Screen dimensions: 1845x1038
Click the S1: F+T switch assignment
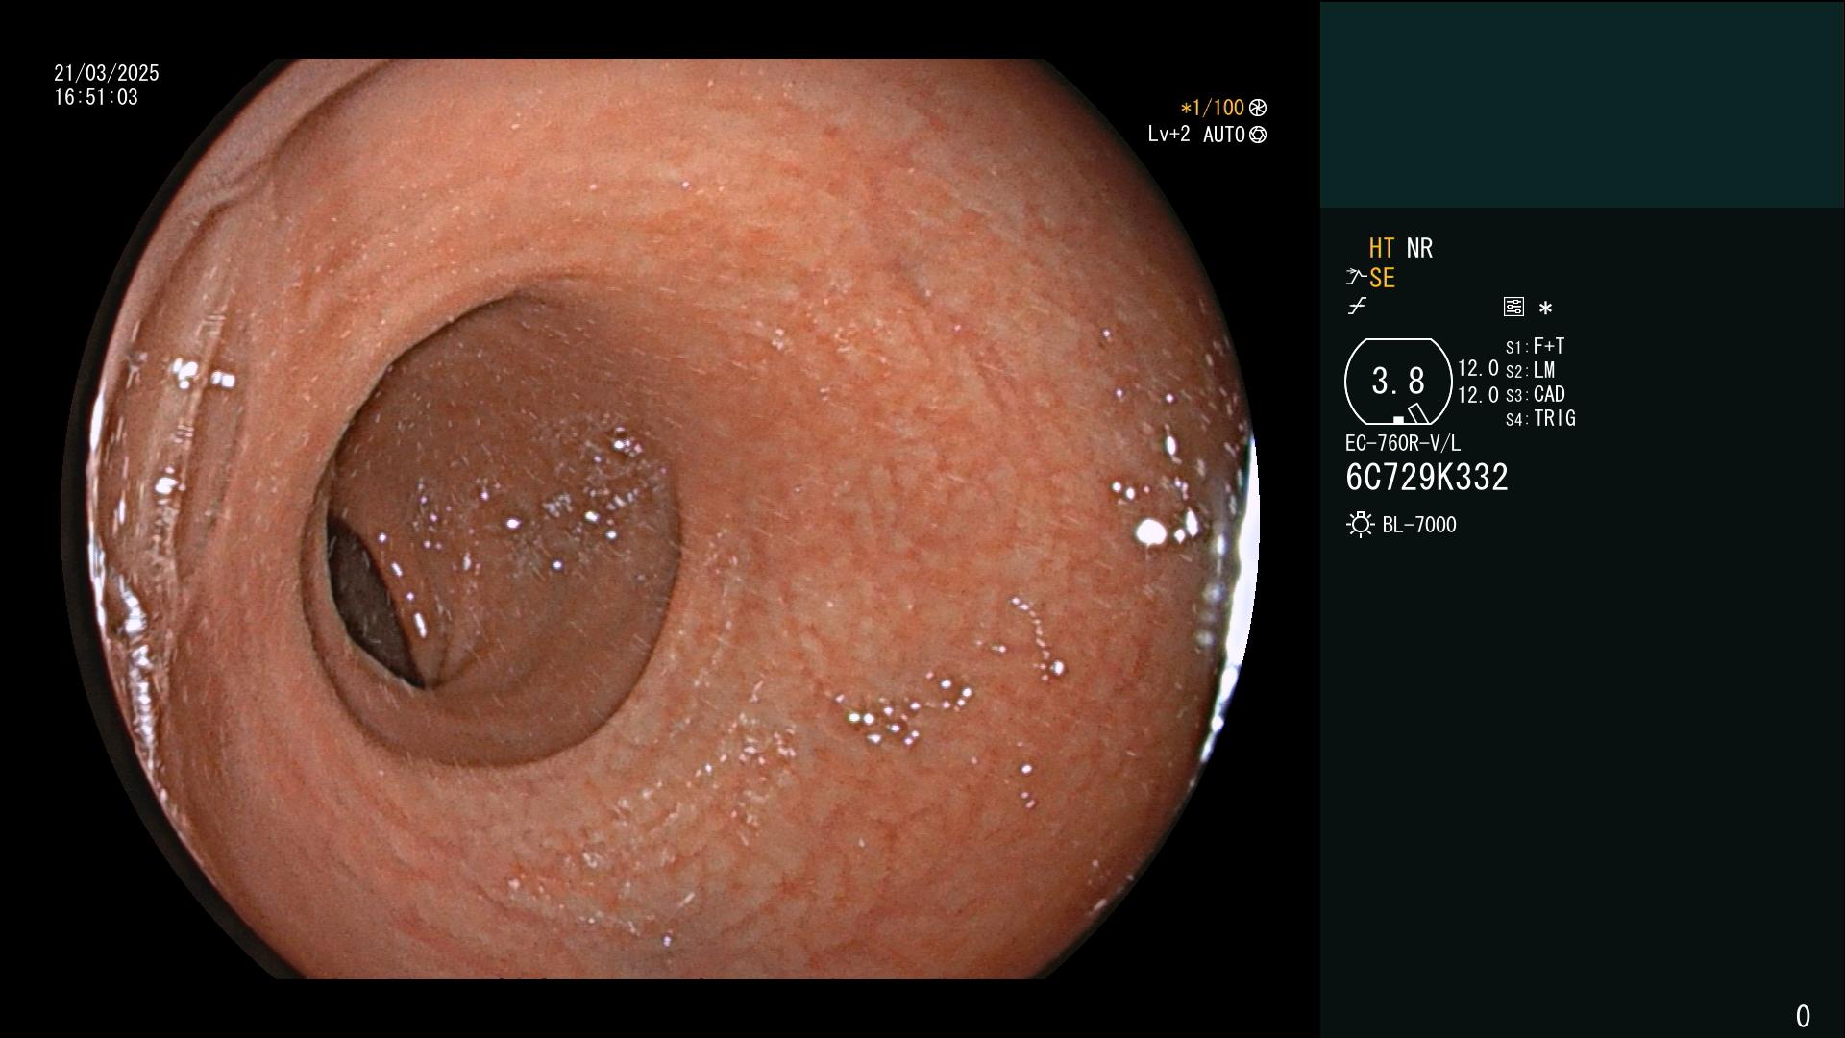pyautogui.click(x=1536, y=346)
